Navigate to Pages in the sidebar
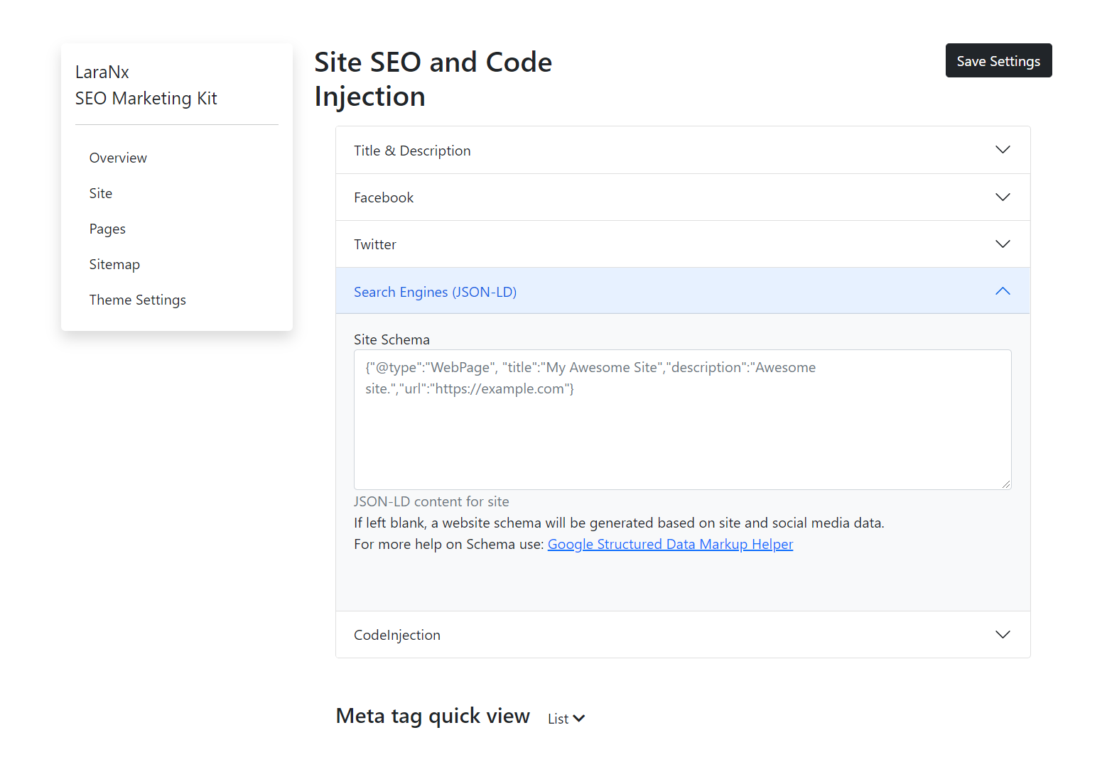 107,229
